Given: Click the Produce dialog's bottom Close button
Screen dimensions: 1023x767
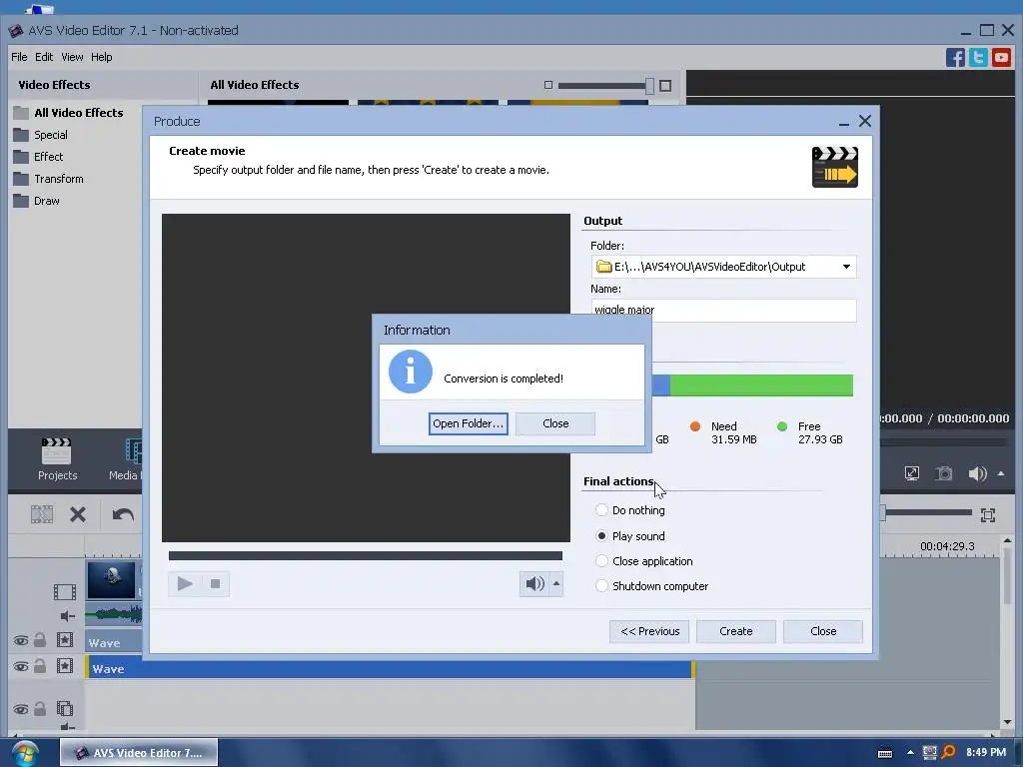Looking at the screenshot, I should pos(823,631).
